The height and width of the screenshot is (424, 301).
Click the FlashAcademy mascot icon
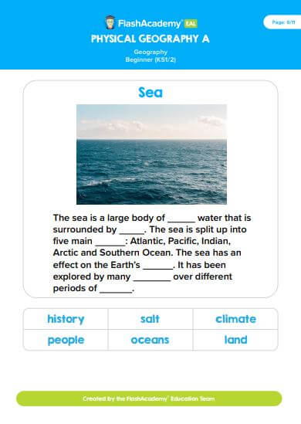(110, 22)
